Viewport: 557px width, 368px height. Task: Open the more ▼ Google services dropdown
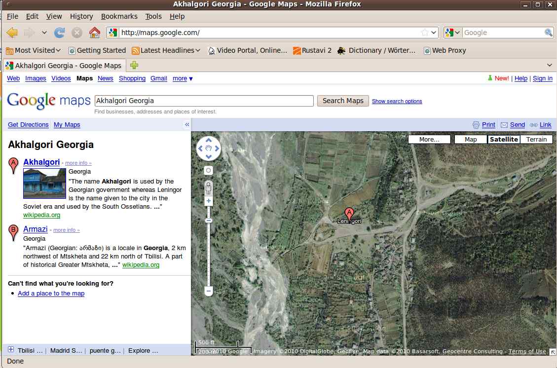[183, 78]
